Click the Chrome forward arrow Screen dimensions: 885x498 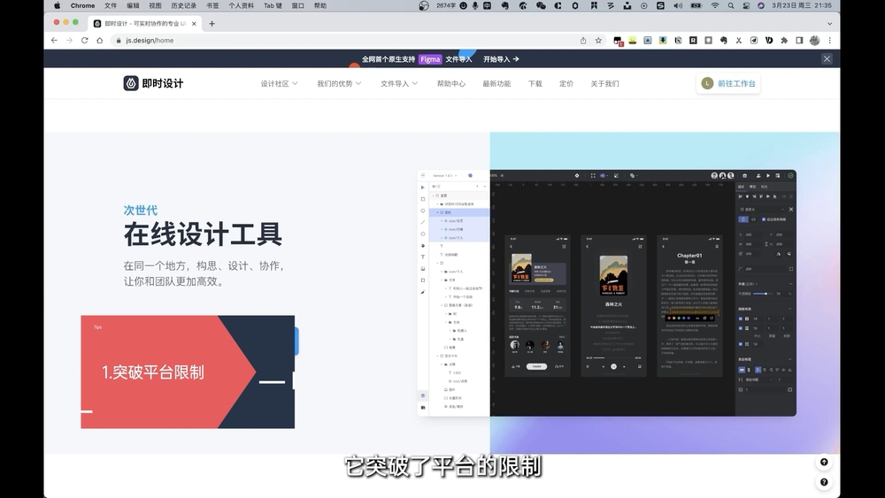click(69, 41)
